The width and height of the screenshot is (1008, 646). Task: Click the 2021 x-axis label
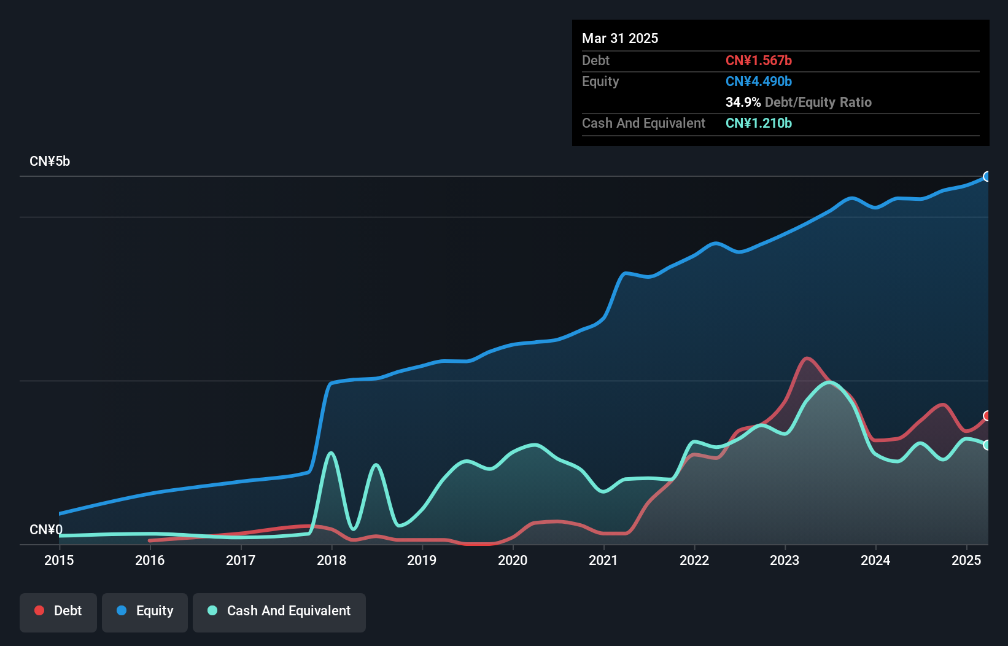pyautogui.click(x=603, y=560)
